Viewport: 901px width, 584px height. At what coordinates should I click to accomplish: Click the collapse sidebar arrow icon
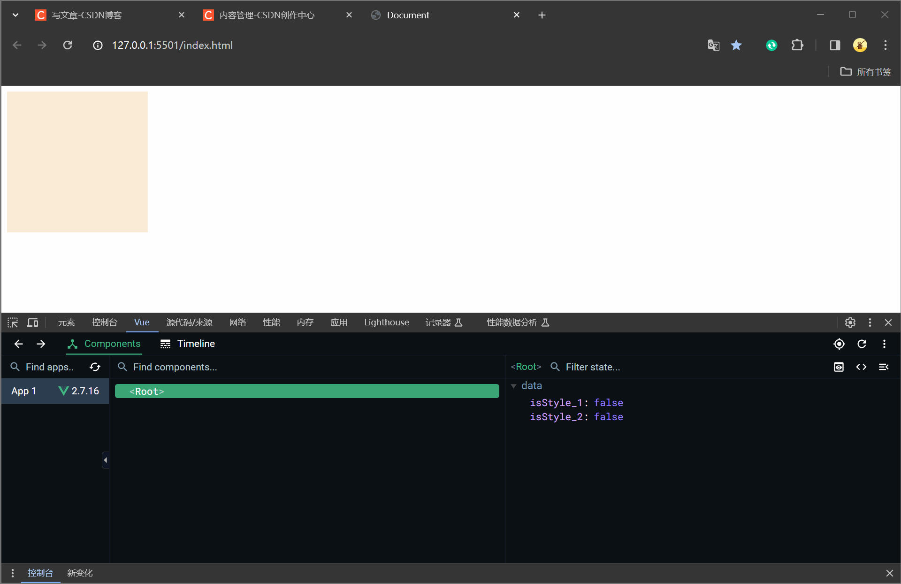(105, 460)
